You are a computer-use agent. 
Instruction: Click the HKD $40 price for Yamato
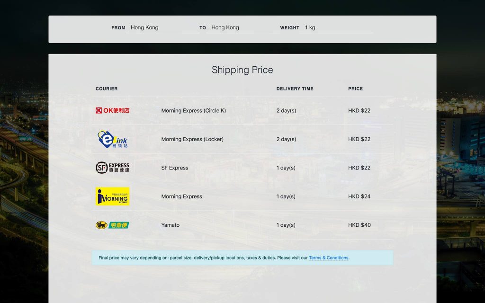coord(359,225)
